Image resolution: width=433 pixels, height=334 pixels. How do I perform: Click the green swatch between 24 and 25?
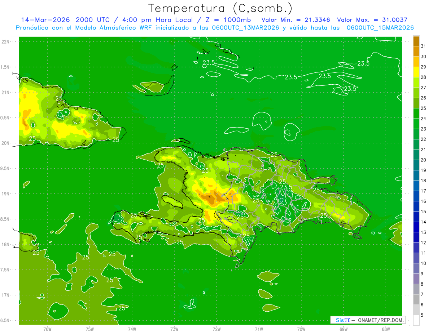416,113
